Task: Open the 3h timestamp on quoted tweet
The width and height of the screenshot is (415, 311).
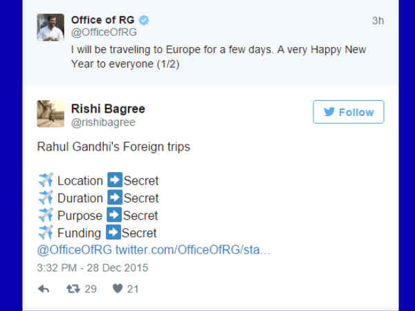Action: pos(378,21)
